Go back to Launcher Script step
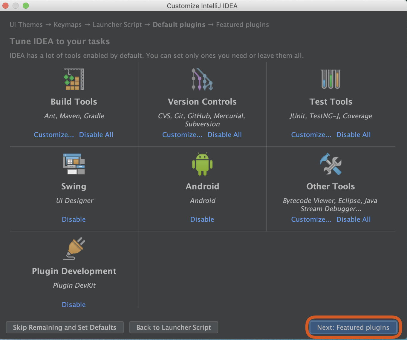The height and width of the screenshot is (340, 407). pos(174,327)
